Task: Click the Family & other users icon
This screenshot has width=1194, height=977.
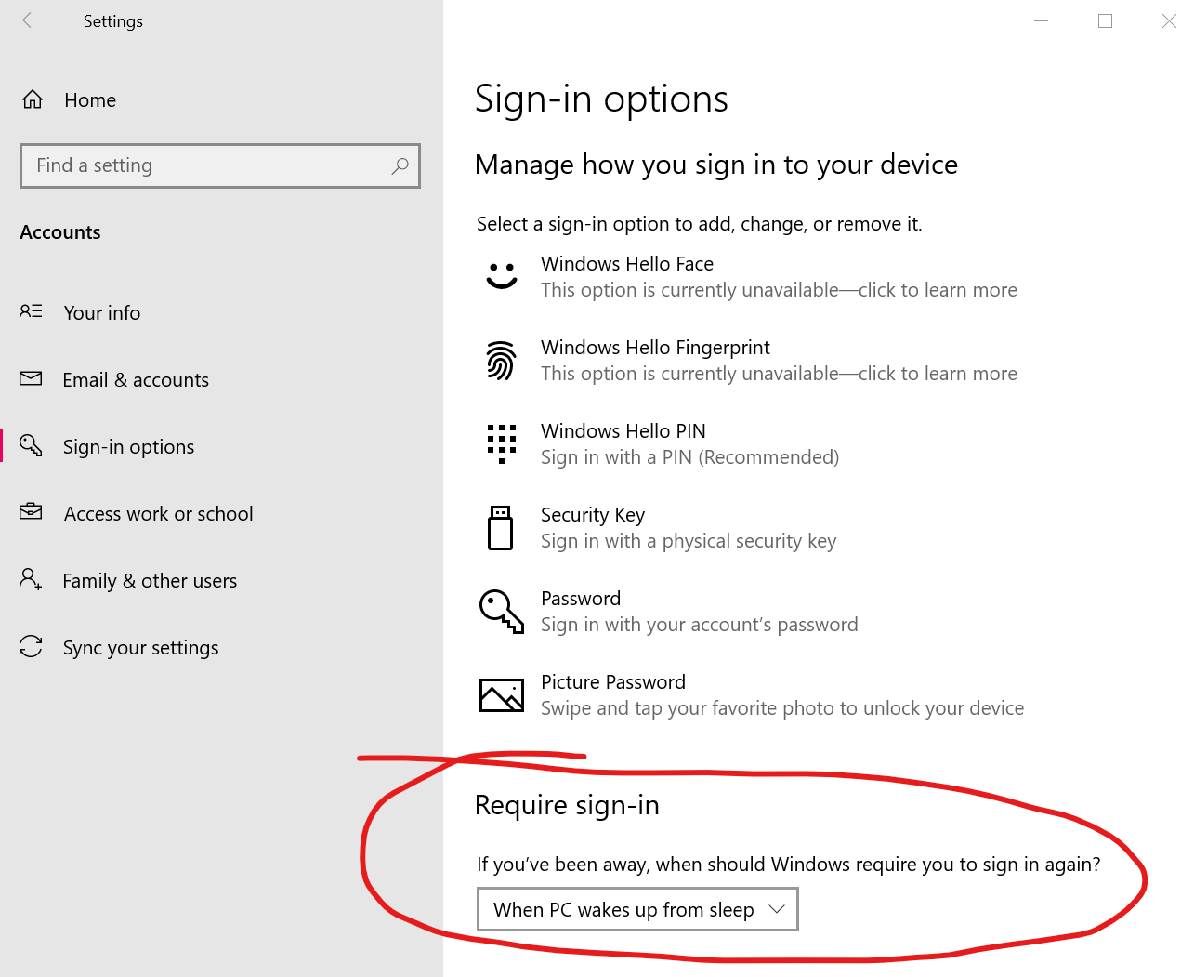Action: [31, 579]
